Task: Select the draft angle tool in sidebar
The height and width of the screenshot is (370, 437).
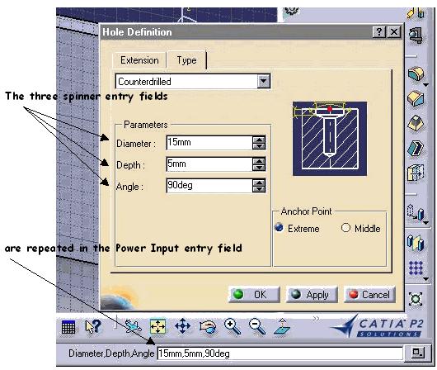Action: coord(416,123)
